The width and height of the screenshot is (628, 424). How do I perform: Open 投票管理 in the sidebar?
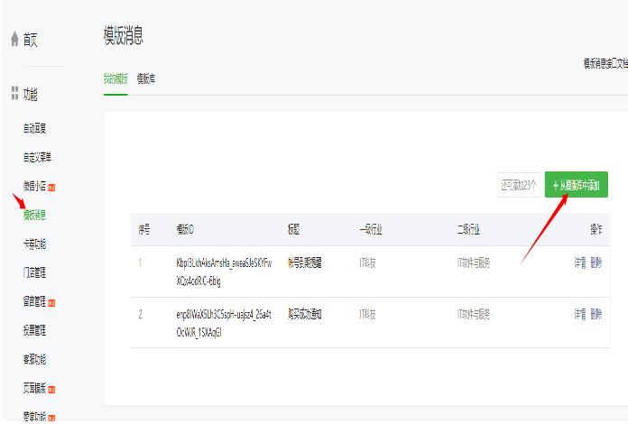click(34, 330)
